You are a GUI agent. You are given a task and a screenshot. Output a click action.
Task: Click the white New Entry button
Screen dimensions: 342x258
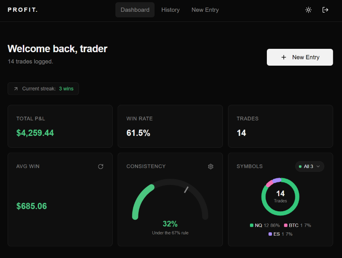click(300, 57)
